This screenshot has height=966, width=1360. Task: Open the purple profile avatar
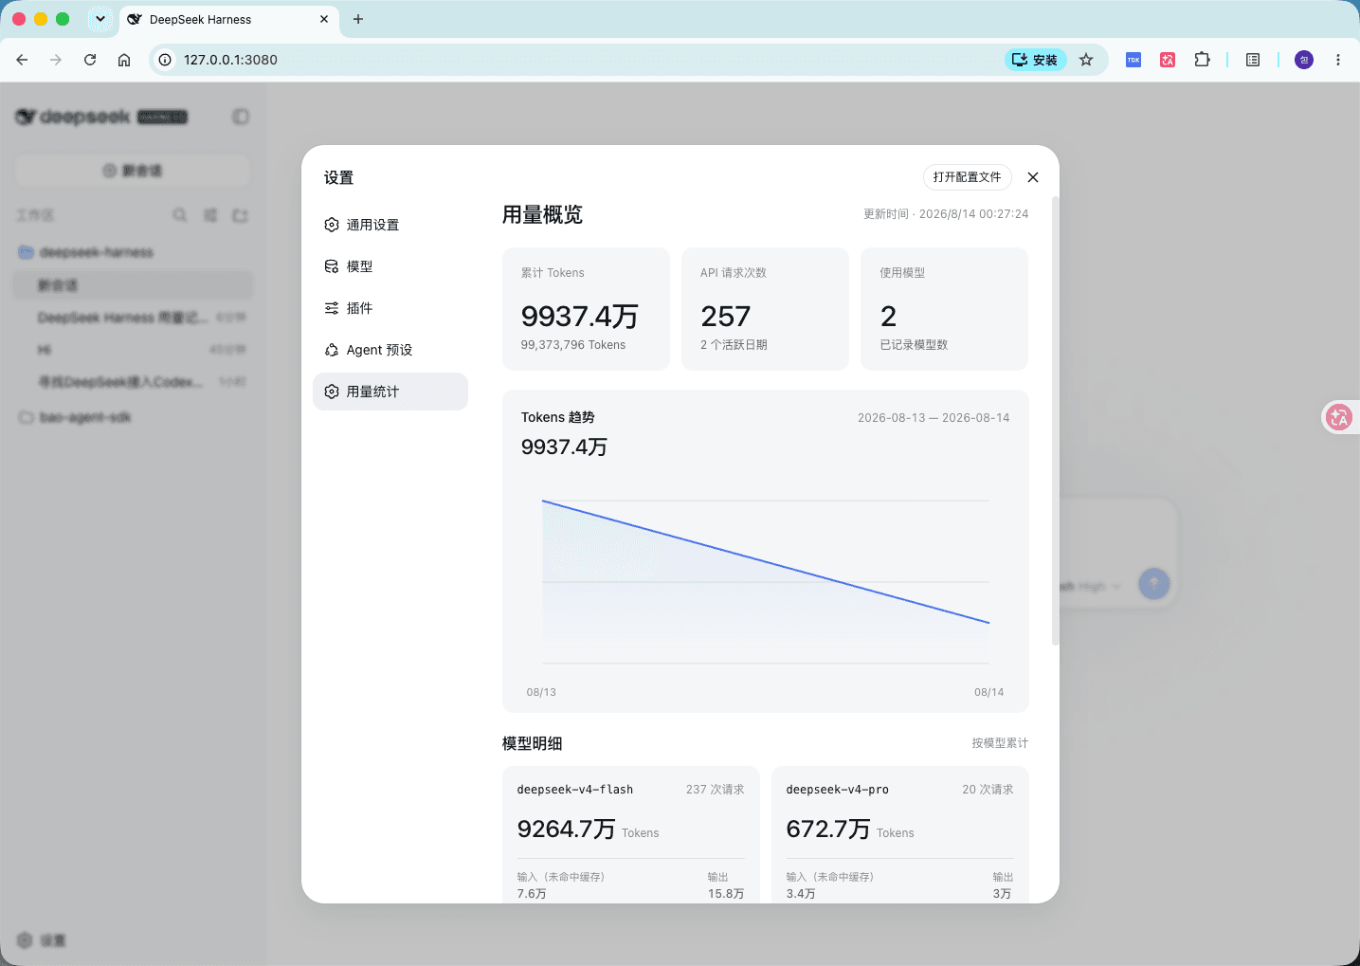tap(1304, 60)
